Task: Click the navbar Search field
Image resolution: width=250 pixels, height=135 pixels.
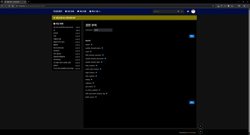Action: 165,11
